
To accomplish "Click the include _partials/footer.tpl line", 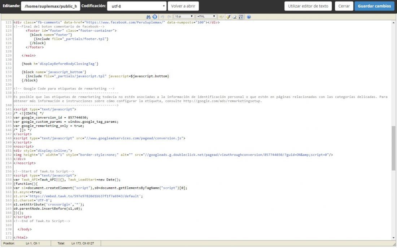I will [71, 39].
